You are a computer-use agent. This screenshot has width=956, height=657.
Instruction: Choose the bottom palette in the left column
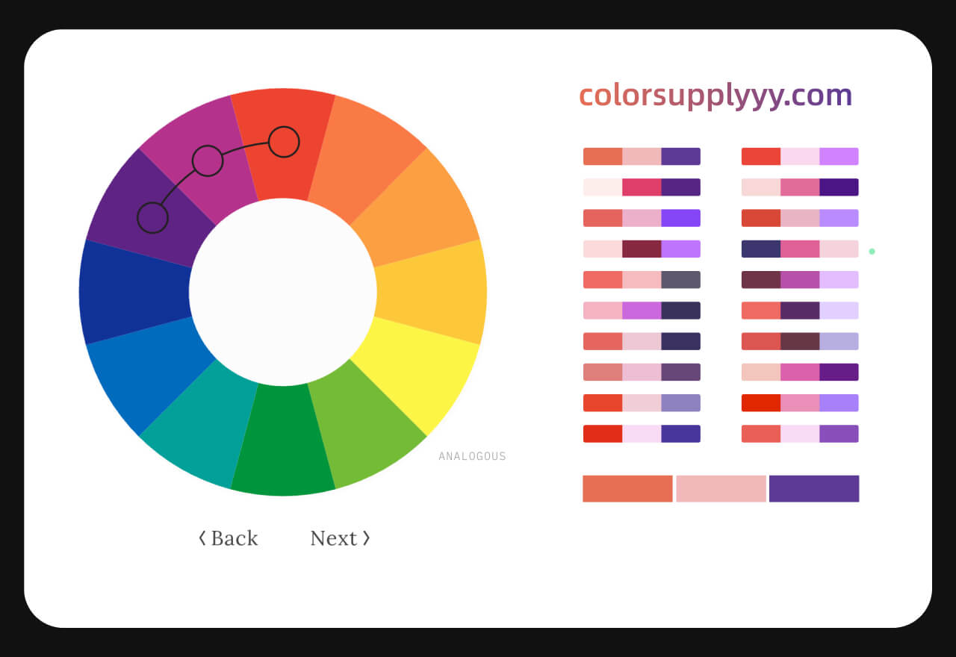point(642,434)
